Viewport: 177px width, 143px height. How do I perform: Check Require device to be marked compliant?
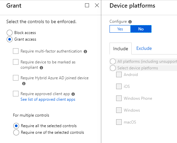(16, 62)
